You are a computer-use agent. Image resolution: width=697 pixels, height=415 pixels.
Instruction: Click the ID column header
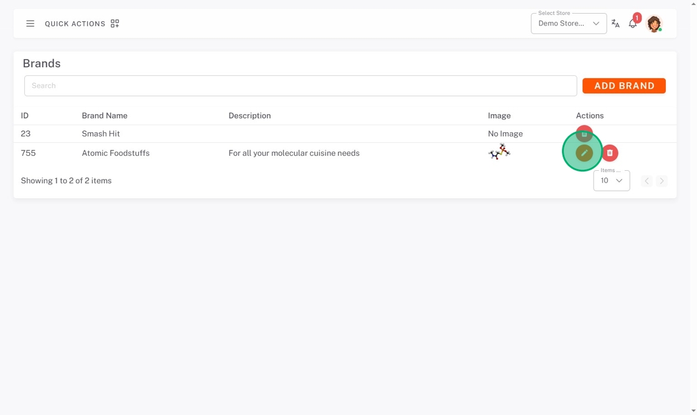(x=25, y=116)
